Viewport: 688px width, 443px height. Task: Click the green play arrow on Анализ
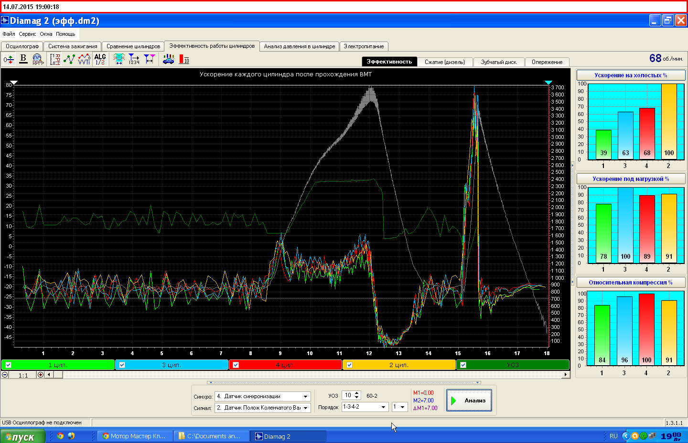(454, 401)
